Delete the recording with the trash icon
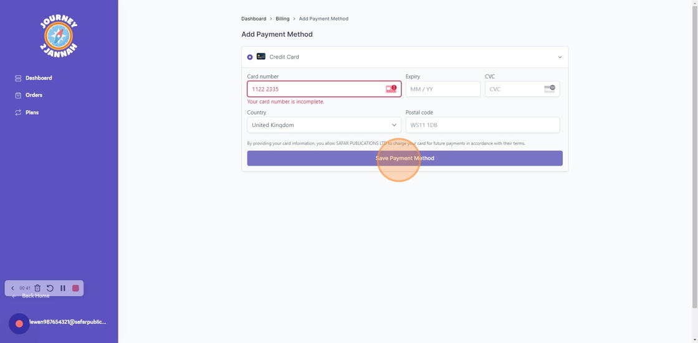This screenshot has height=343, width=698. (37, 288)
